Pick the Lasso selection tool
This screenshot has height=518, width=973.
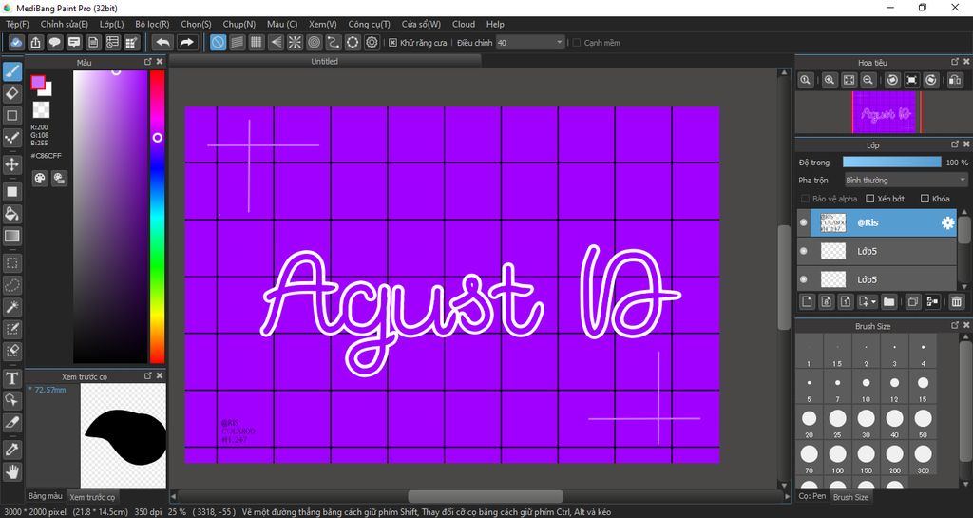point(11,285)
